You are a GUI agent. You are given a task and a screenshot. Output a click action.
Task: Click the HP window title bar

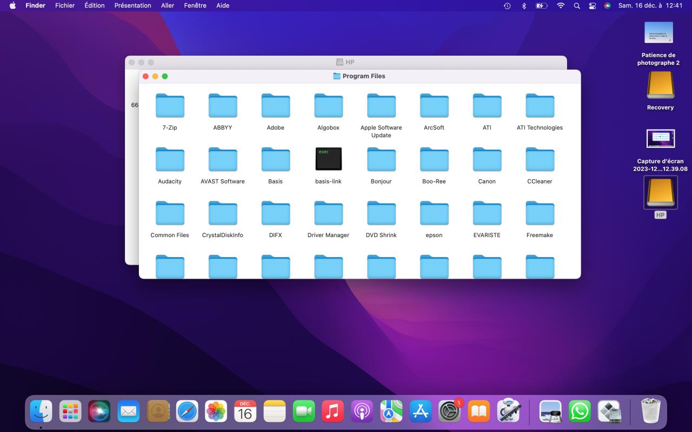click(346, 62)
